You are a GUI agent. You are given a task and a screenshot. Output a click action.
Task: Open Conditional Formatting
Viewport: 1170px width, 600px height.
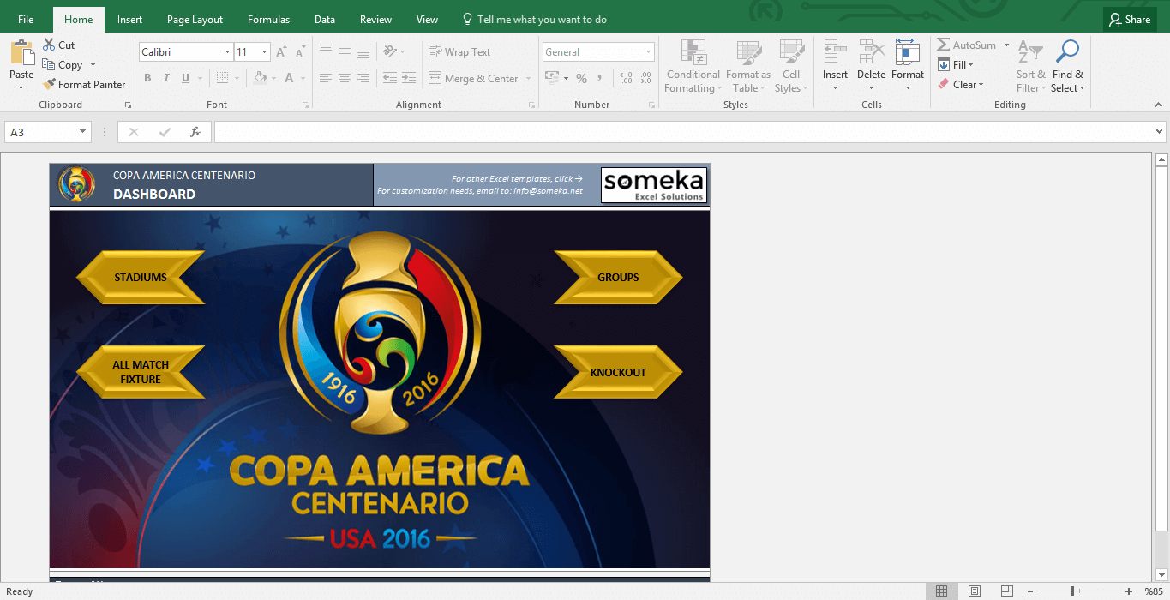coord(694,67)
